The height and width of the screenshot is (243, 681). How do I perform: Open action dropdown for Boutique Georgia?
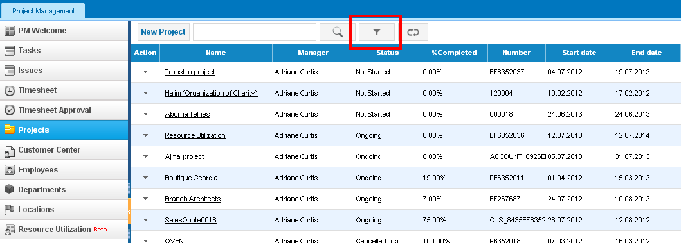[145, 178]
